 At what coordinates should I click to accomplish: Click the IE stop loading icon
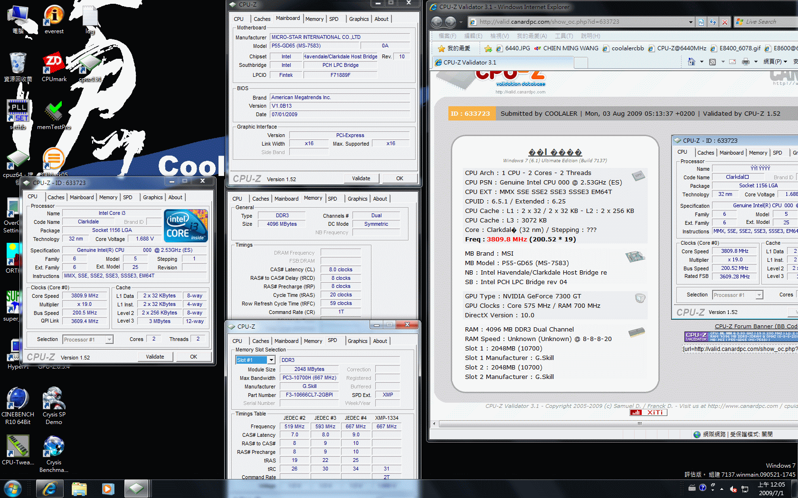pyautogui.click(x=724, y=22)
